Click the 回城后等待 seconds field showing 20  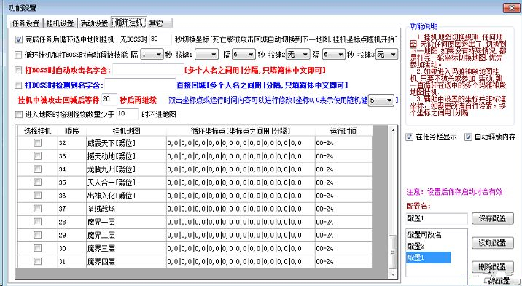click(109, 100)
